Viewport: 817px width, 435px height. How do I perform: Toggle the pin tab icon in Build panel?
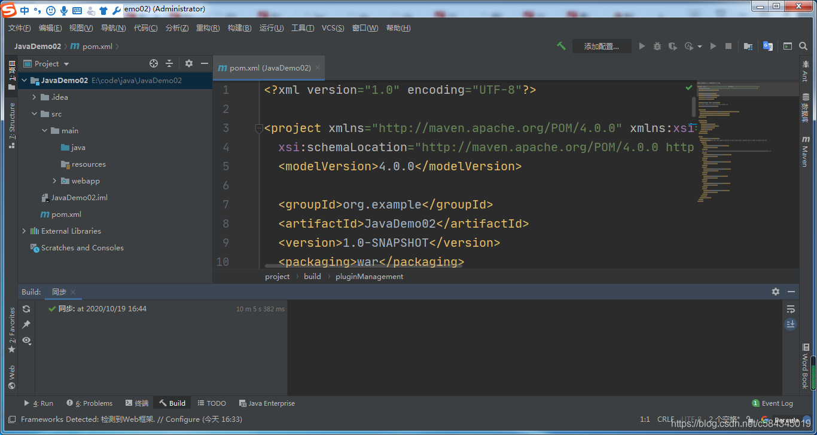[x=26, y=324]
